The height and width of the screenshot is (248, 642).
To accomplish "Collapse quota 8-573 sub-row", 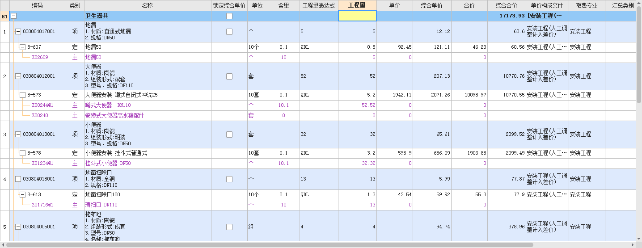I will pyautogui.click(x=22, y=95).
